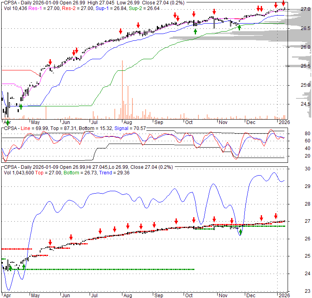Click the Bottom = 26.73 label in bottom chart
312x298 pixels.
point(80,173)
